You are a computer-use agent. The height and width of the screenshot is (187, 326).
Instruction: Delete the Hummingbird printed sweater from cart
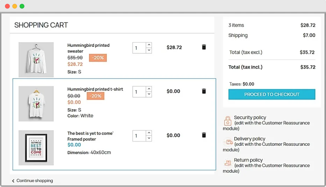(204, 47)
